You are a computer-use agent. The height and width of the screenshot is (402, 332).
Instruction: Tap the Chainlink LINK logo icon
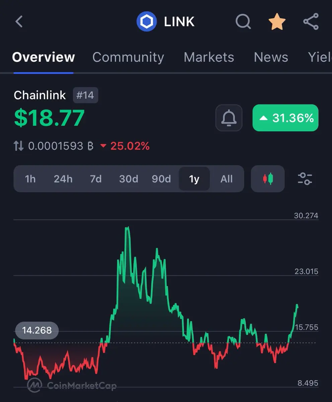click(x=147, y=22)
